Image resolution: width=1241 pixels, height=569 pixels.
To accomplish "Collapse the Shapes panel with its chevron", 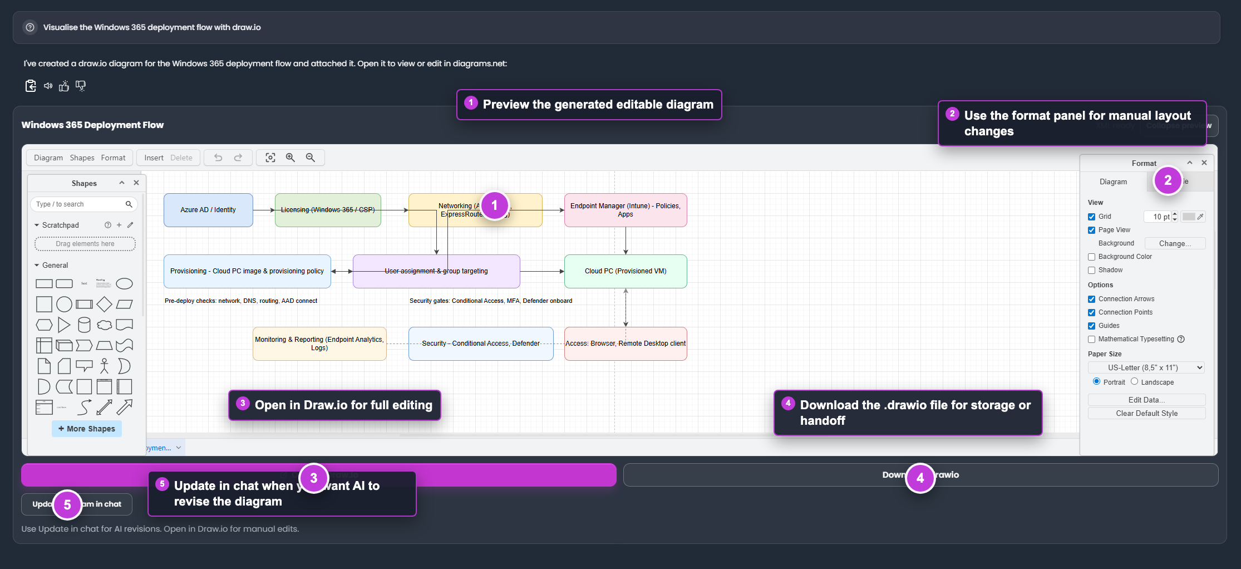I will tap(122, 183).
